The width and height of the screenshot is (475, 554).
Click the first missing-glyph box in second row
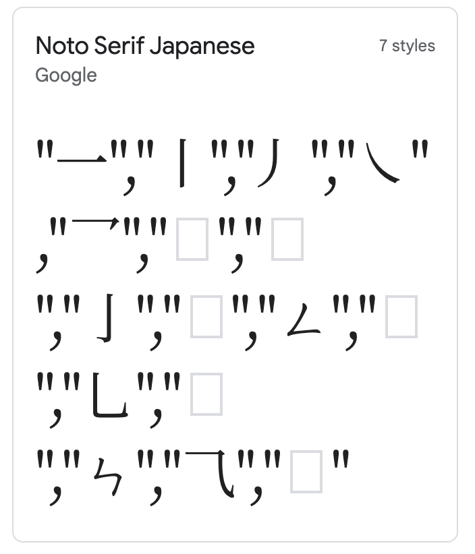click(x=191, y=239)
